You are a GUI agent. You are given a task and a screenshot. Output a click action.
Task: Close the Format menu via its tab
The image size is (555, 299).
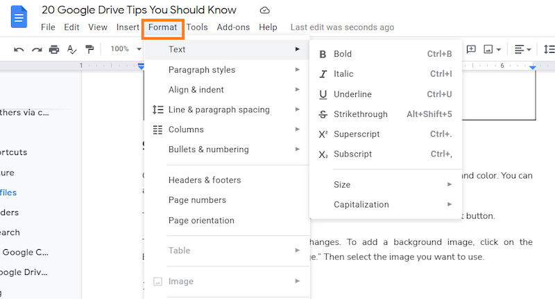coord(163,28)
